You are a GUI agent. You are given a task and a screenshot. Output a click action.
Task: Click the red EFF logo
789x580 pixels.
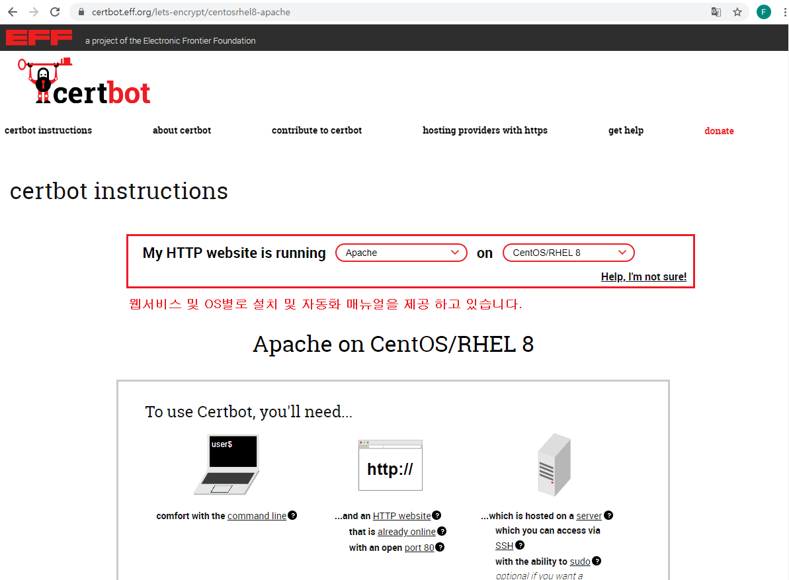pyautogui.click(x=39, y=38)
